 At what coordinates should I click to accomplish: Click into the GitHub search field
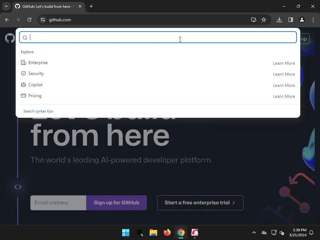[x=158, y=37]
